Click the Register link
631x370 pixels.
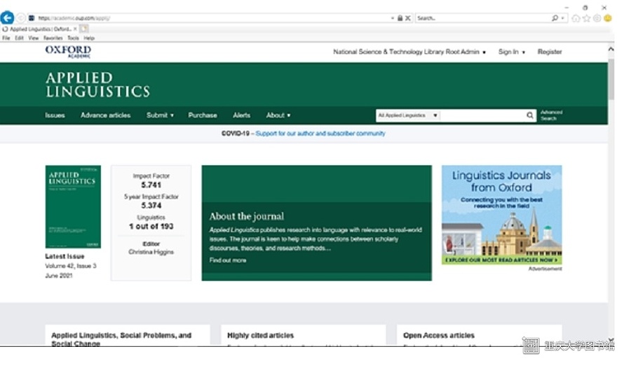(x=550, y=52)
